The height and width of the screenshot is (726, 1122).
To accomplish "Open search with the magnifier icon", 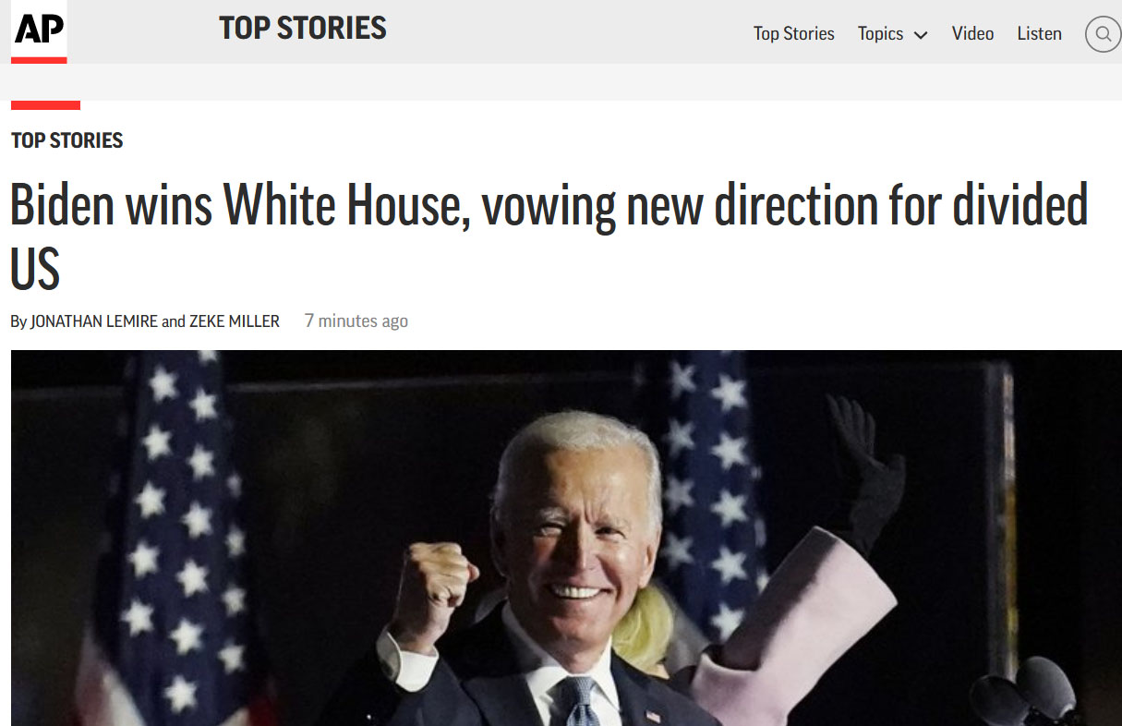I will (x=1103, y=34).
